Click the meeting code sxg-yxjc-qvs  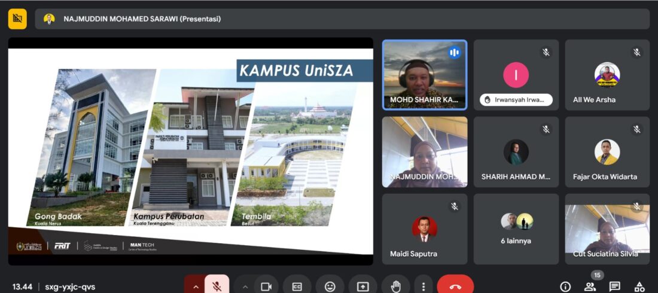pos(70,287)
